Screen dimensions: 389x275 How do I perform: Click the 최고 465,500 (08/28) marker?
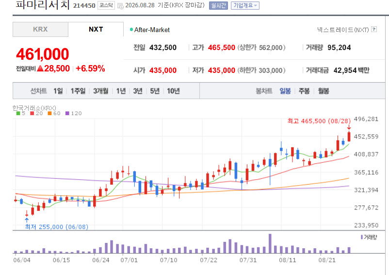point(319,121)
